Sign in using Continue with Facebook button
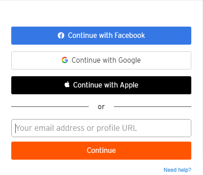This screenshot has height=175, width=203. 101,36
